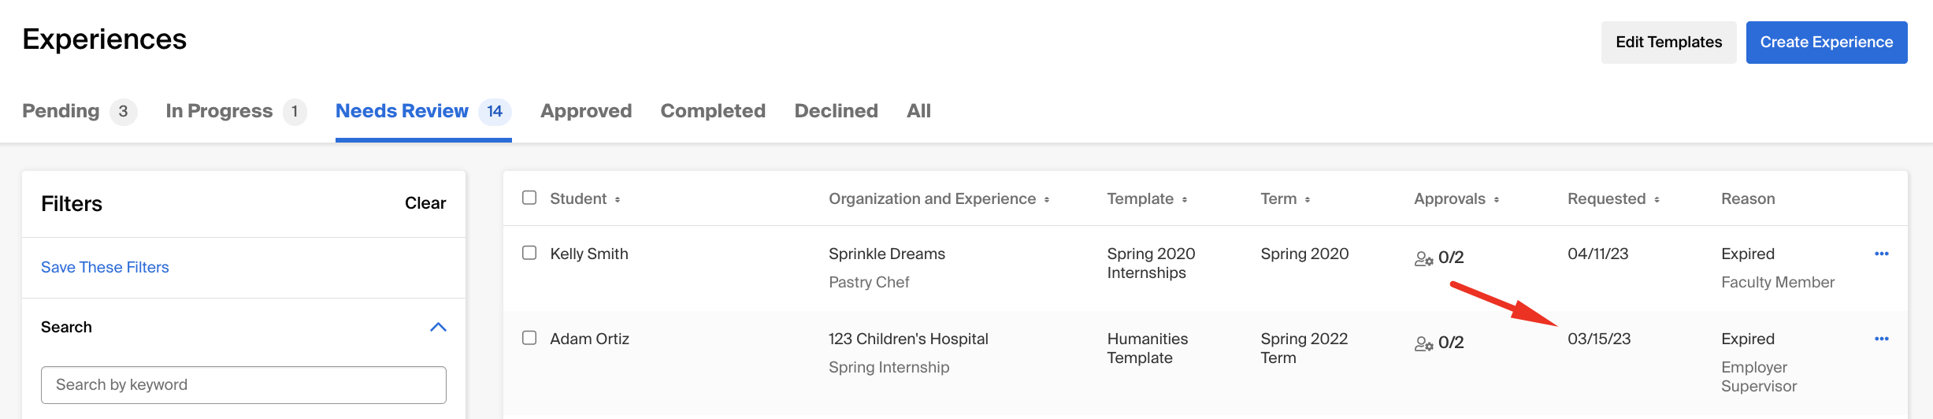Sort by Template column arrows
Screen dimensions: 1933x419
[x=1185, y=200]
